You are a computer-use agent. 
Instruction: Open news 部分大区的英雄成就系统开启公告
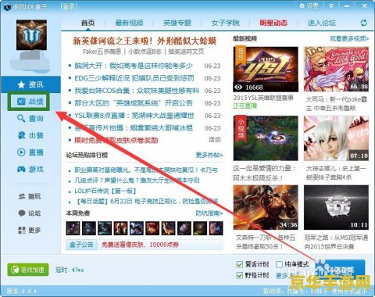click(134, 103)
